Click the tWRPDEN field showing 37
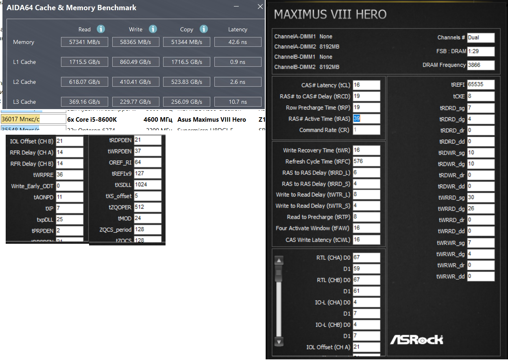This screenshot has width=508, height=361. (148, 151)
